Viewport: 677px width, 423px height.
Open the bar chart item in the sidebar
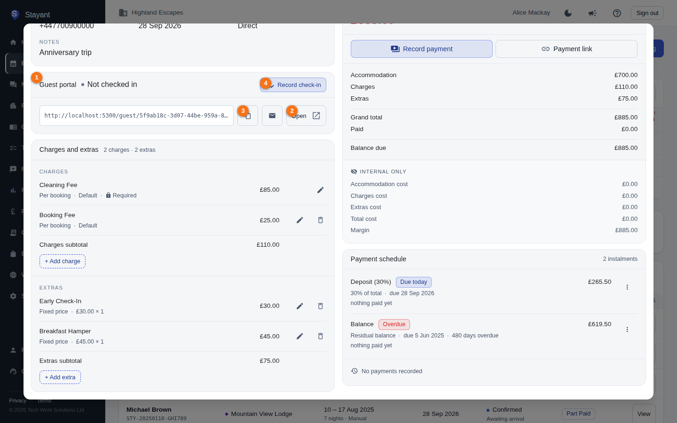(13, 190)
